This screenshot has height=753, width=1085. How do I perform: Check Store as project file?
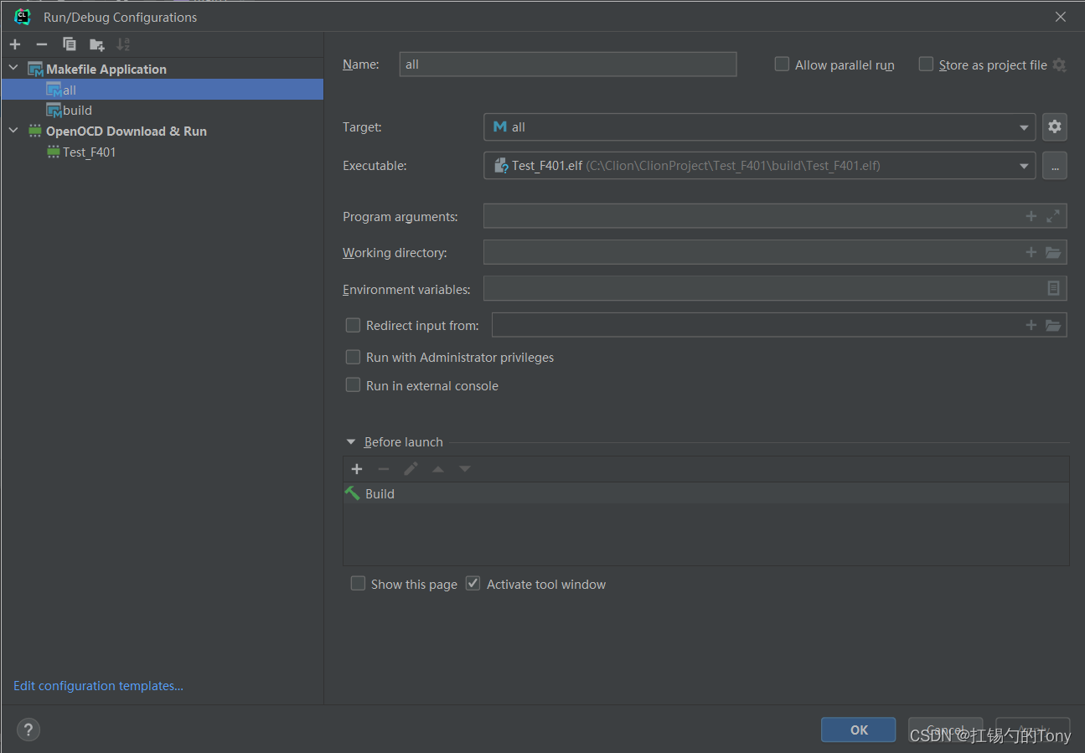click(926, 64)
